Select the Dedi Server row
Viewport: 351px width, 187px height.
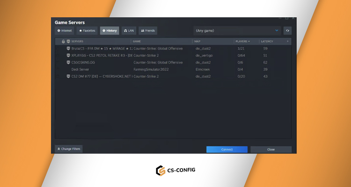pyautogui.click(x=173, y=69)
